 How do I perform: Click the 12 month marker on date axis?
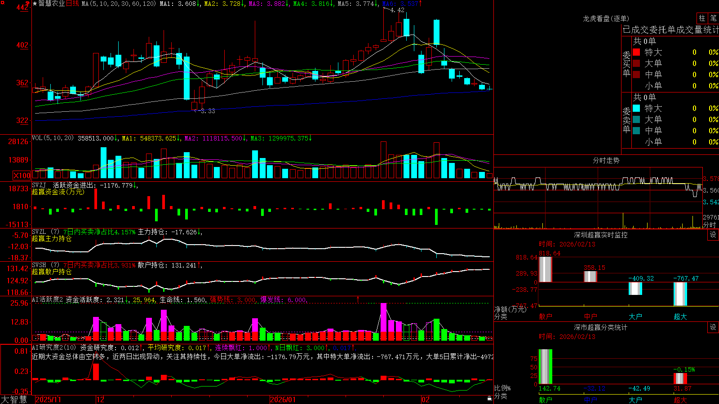click(x=100, y=400)
